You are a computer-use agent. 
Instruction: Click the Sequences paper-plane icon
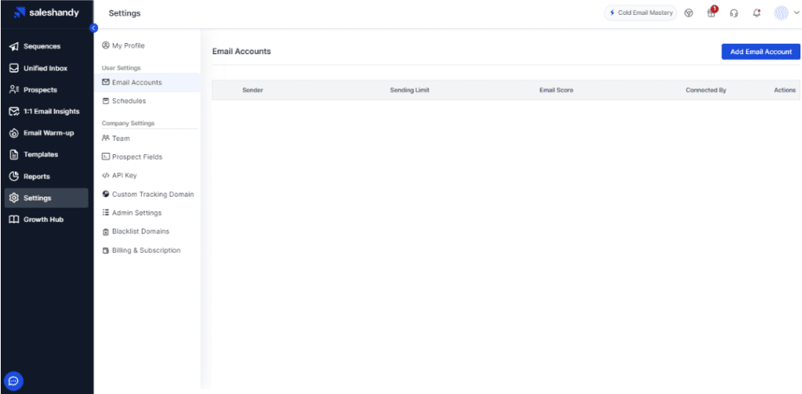(14, 46)
